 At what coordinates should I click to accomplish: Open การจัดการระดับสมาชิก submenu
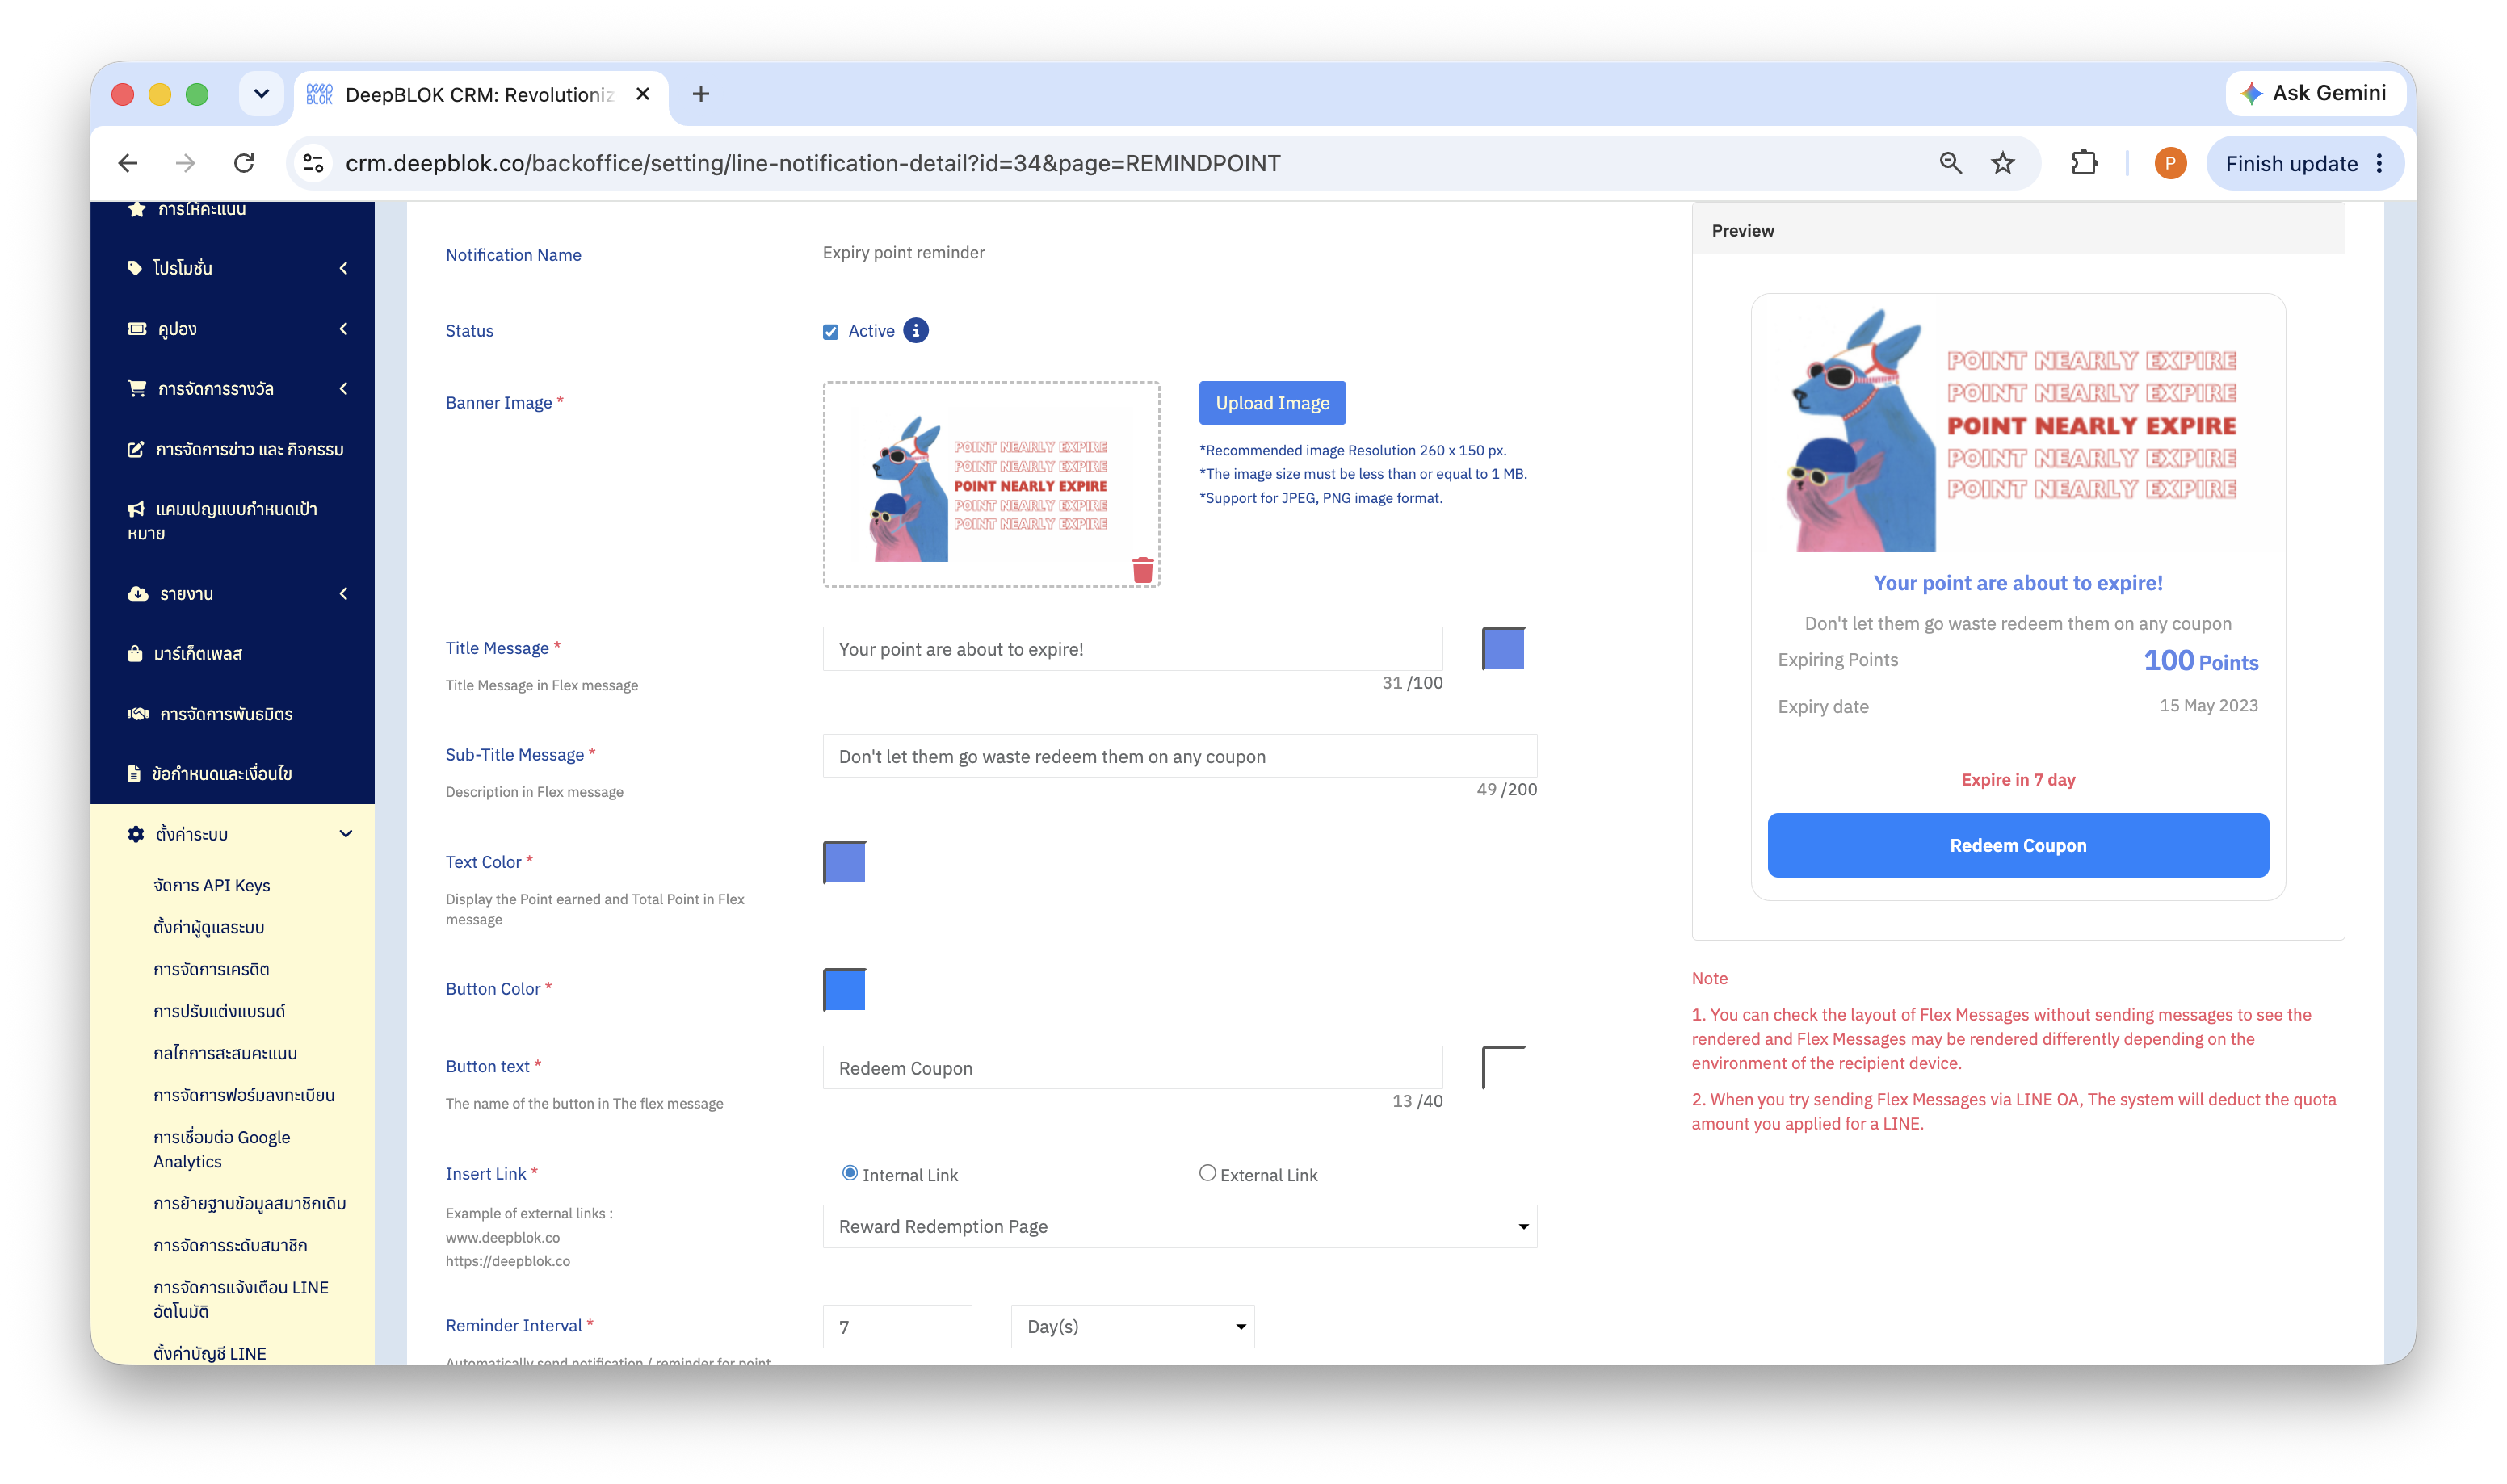[230, 1245]
